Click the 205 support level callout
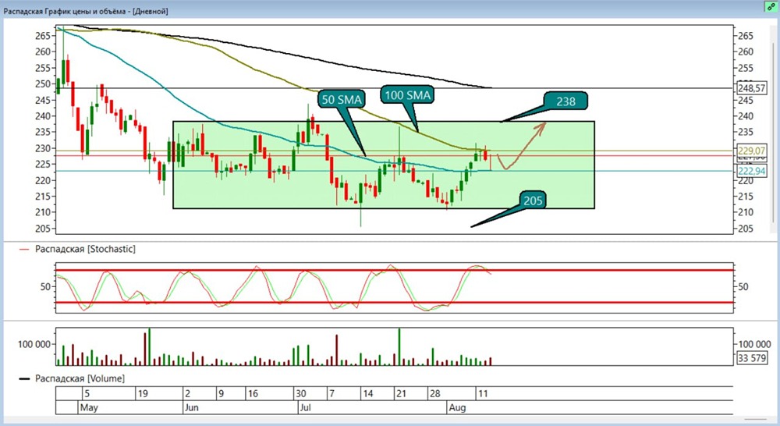 (x=533, y=201)
